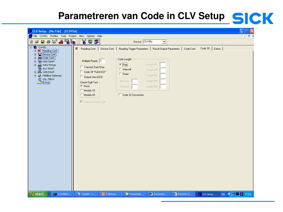Viewport: 283px width, 212px height.
Task: Expand the Host Interf. tree node
Action: 35,62
